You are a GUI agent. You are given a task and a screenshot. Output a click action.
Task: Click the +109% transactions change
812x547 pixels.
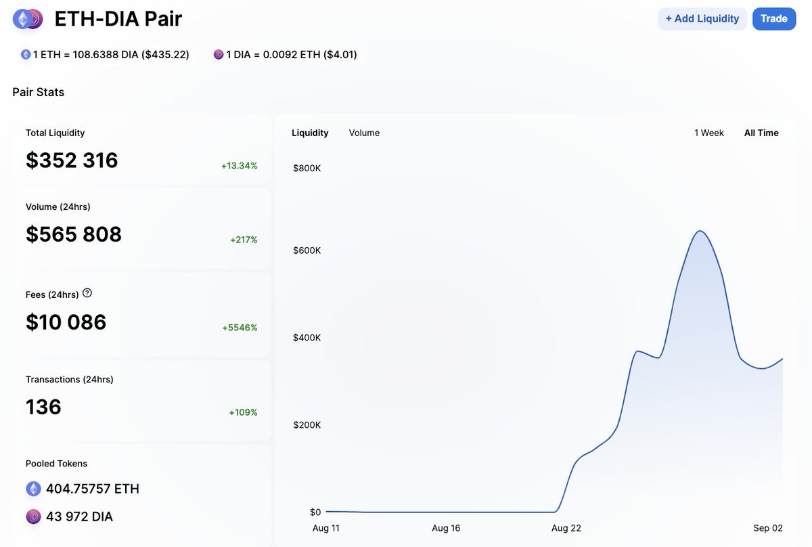coord(243,412)
